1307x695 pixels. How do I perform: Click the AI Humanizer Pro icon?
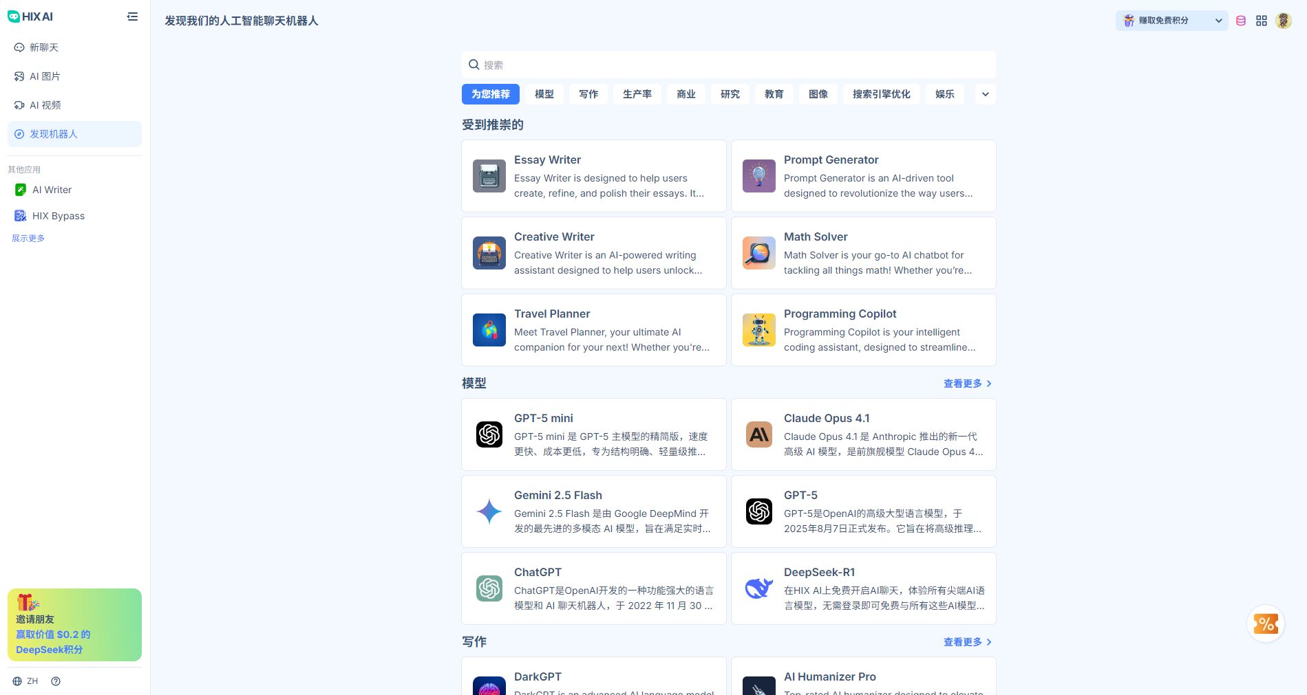coord(759,685)
